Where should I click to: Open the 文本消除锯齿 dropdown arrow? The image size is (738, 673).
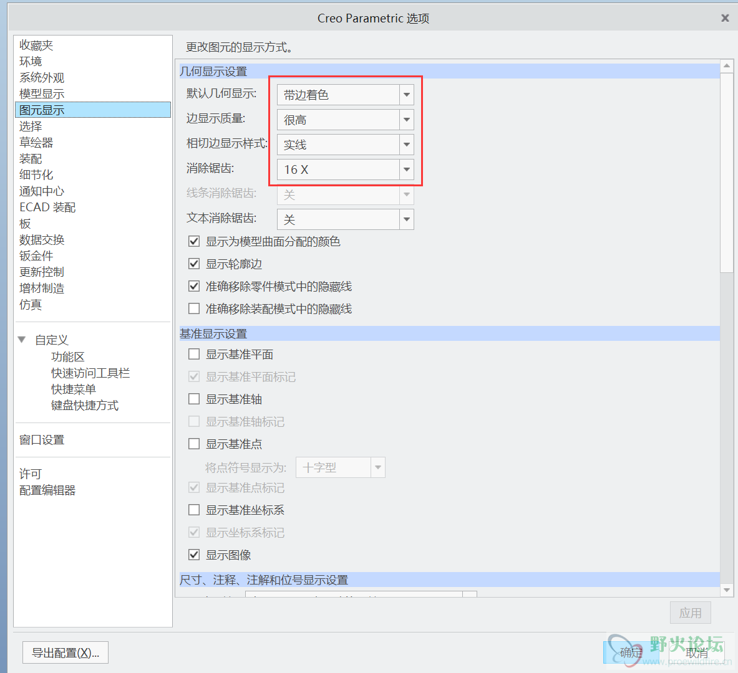407,219
